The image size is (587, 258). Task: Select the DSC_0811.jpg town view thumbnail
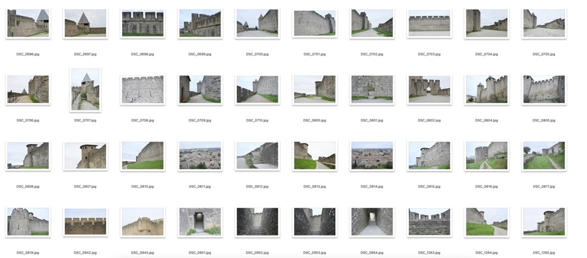[x=200, y=156]
